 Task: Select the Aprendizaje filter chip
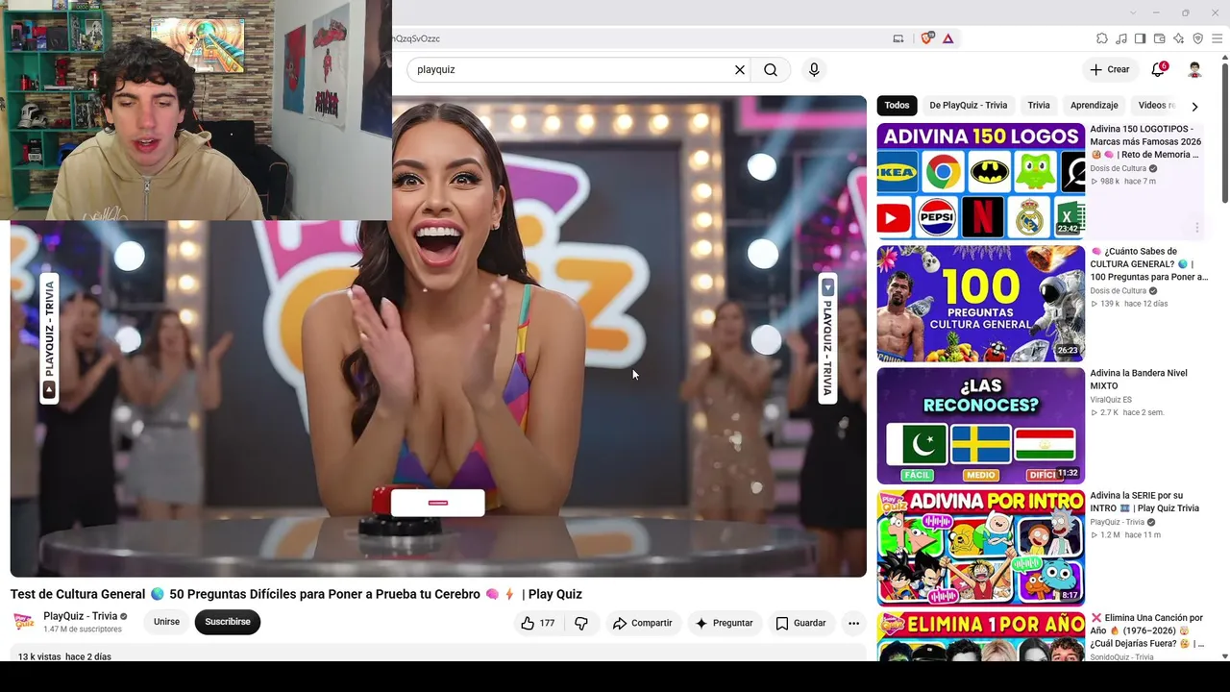click(x=1094, y=106)
